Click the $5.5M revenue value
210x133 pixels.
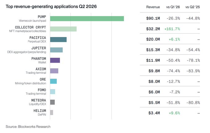pyautogui.click(x=154, y=103)
